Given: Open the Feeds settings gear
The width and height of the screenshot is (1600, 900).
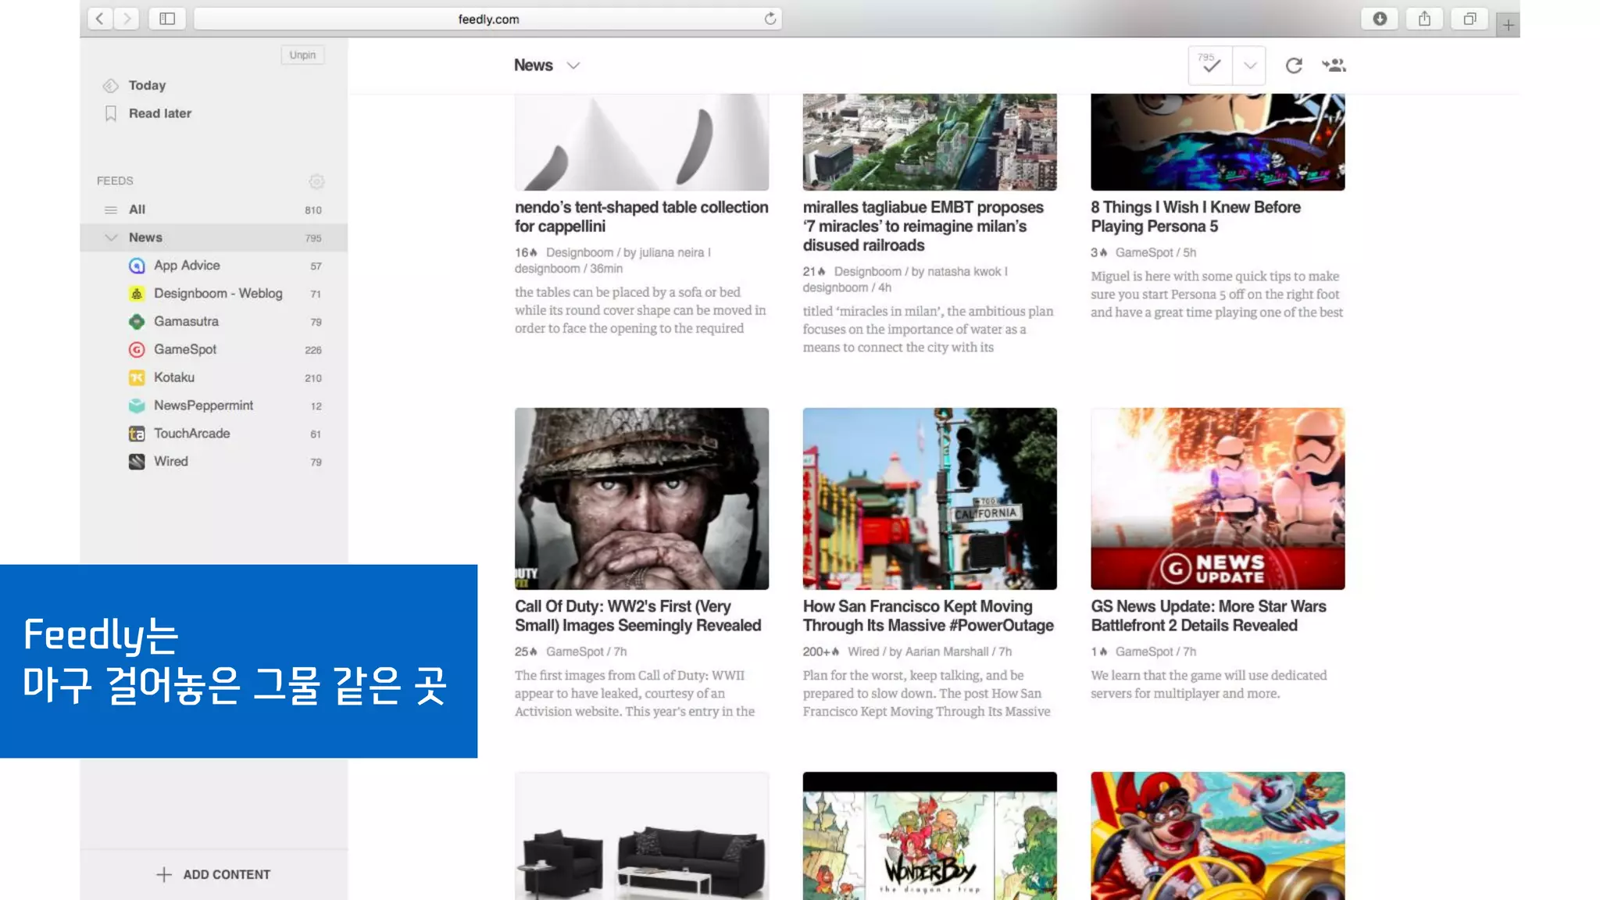Looking at the screenshot, I should tap(316, 181).
